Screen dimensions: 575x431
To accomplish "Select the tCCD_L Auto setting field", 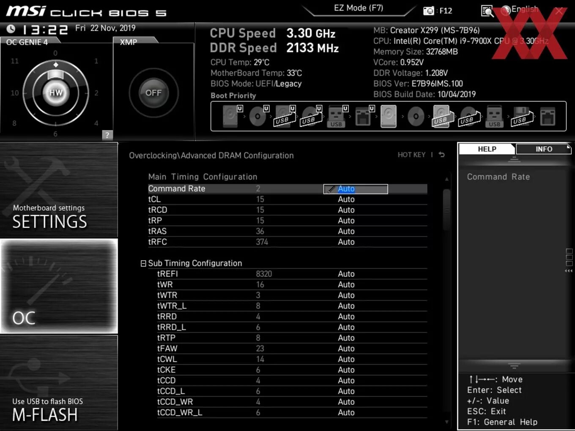I will pyautogui.click(x=346, y=391).
